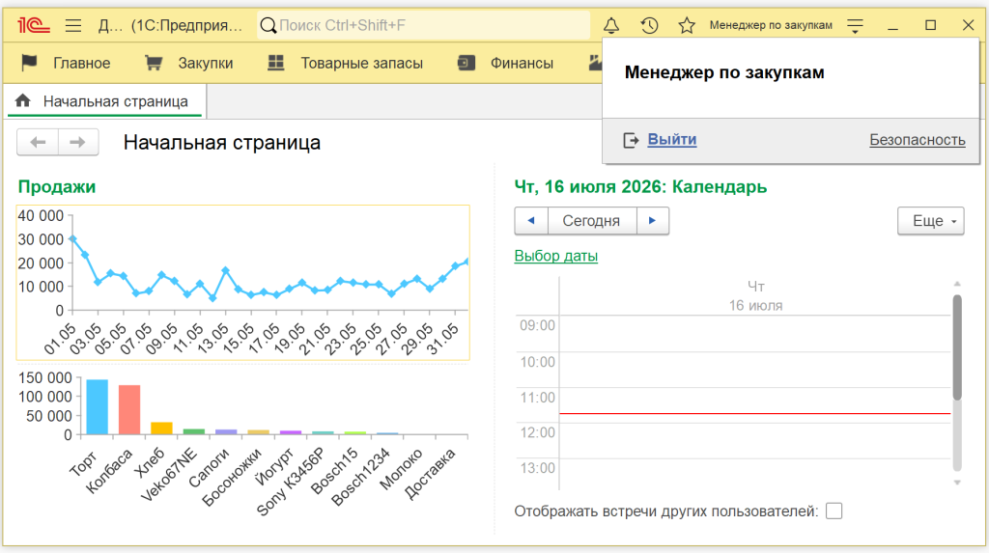Click the 10:00 time slot label

537,362
